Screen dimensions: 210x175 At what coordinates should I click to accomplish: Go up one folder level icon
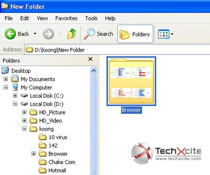pos(72,34)
